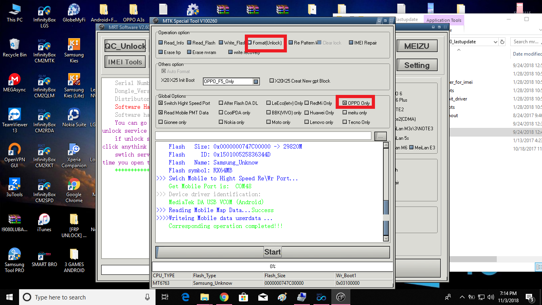Select the 0x03100000 Wr_Boot1 cell

[x=364, y=283]
